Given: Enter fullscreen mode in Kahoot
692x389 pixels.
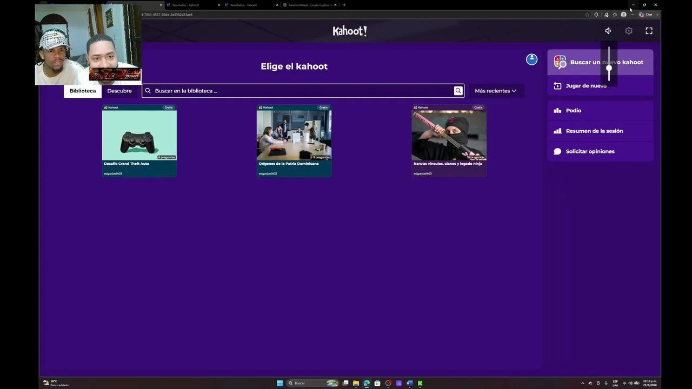Looking at the screenshot, I should [649, 31].
